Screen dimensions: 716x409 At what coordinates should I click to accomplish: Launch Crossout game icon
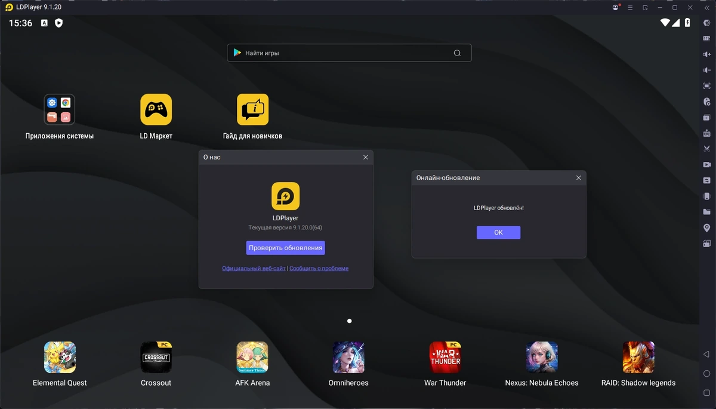point(156,357)
